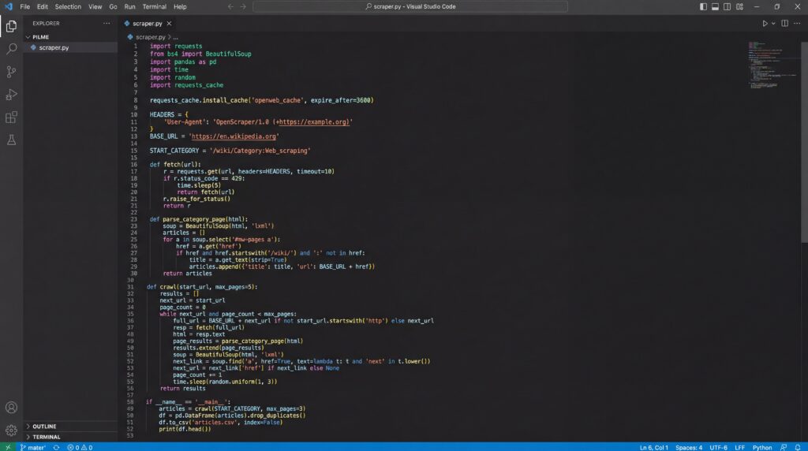
Task: Toggle the bottom panel visibility
Action: (715, 6)
